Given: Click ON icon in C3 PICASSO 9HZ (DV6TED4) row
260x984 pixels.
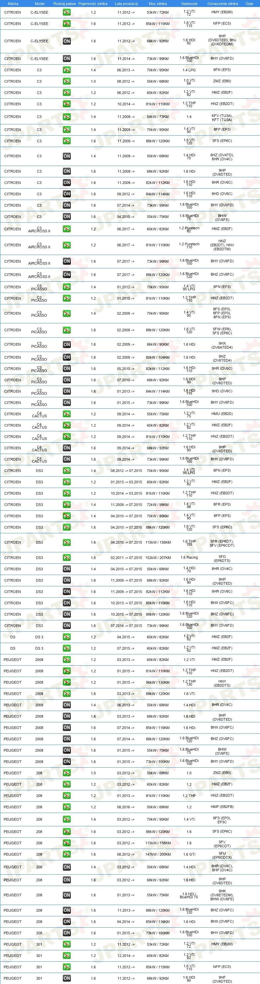Looking at the screenshot, I should pos(67,358).
